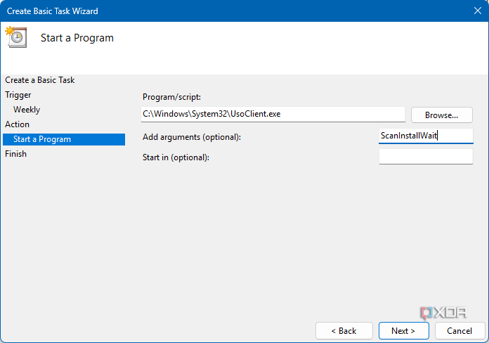Select the Weekly step in sidebar
489x343 pixels.
(27, 110)
